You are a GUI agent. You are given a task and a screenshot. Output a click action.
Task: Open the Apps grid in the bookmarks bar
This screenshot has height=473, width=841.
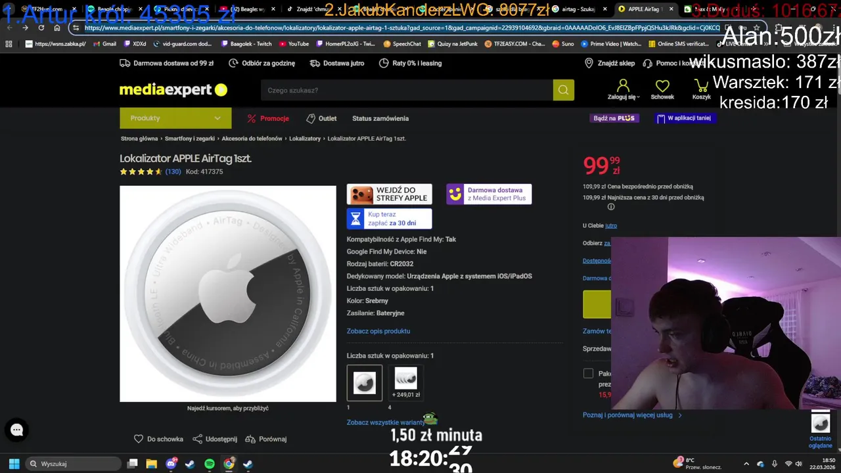(9, 44)
